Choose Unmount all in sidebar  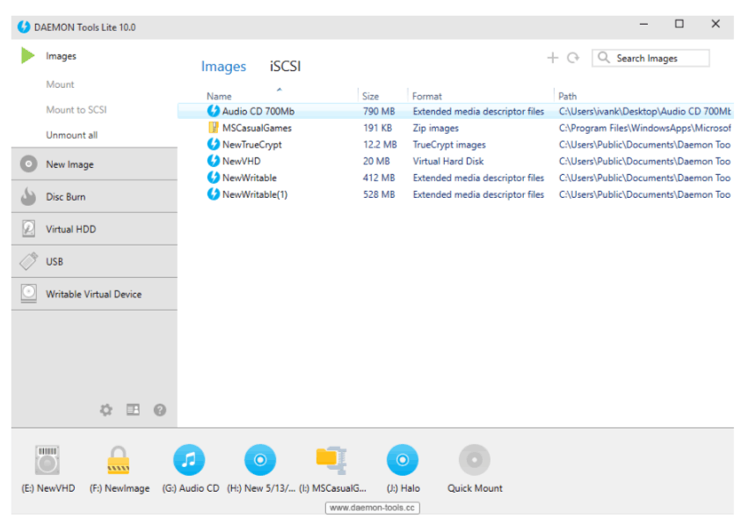72,135
